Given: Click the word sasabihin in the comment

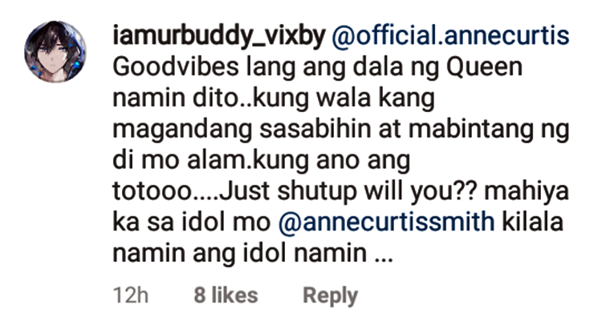Looking at the screenshot, I should click(315, 129).
